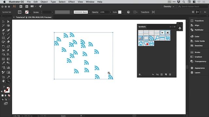Select the Pen tool
The image size is (209, 117).
click(3, 30)
